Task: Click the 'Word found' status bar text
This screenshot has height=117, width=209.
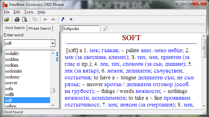Action: click(x=13, y=112)
